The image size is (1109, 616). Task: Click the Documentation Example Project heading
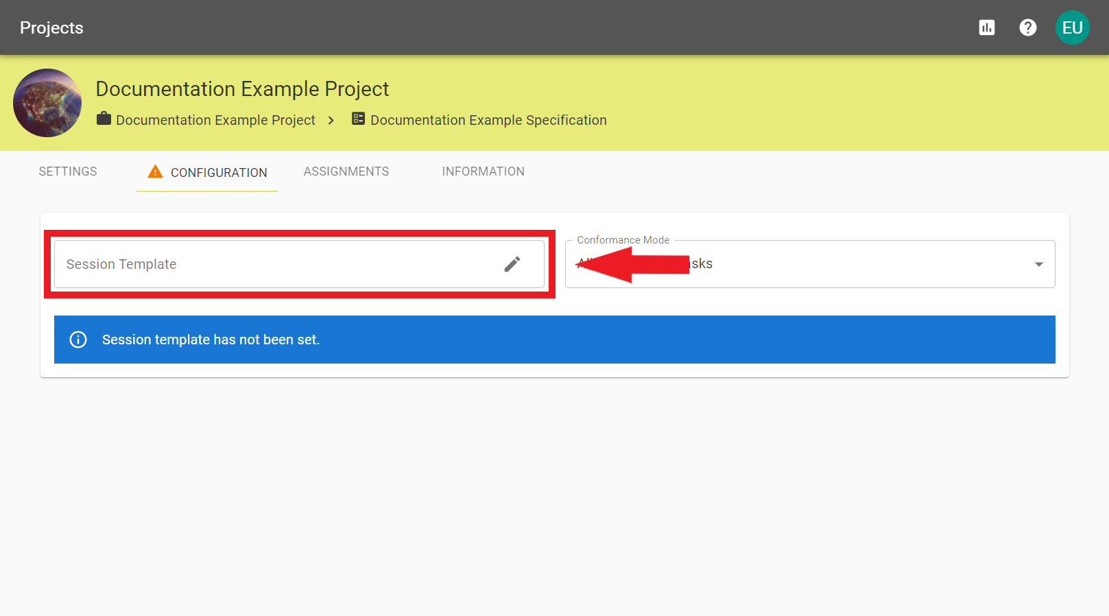pyautogui.click(x=242, y=89)
